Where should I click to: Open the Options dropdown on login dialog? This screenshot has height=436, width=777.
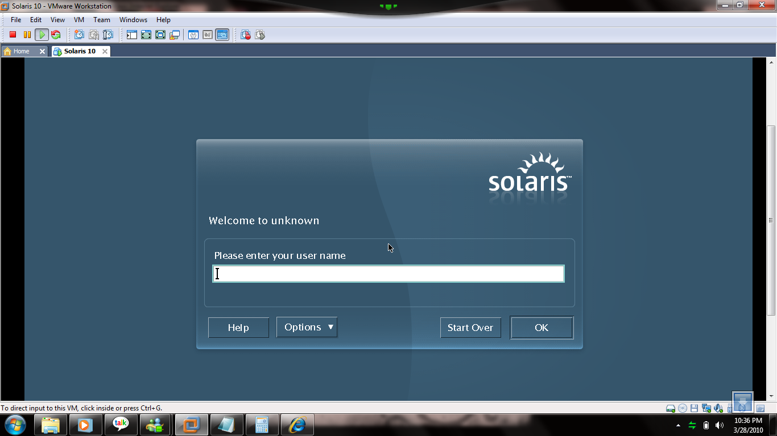pyautogui.click(x=307, y=328)
